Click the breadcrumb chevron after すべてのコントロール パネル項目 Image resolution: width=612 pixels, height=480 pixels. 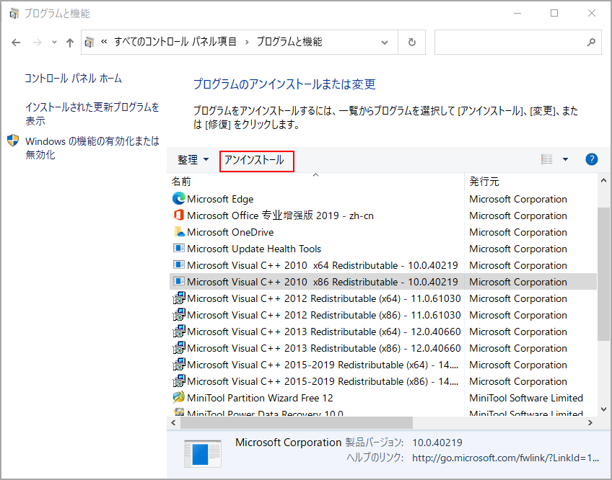click(x=247, y=42)
